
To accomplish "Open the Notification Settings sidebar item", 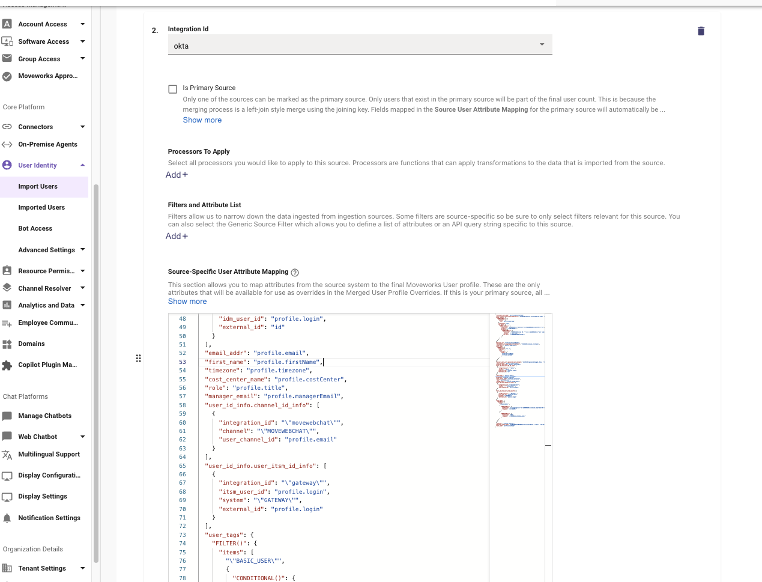I will coord(49,518).
